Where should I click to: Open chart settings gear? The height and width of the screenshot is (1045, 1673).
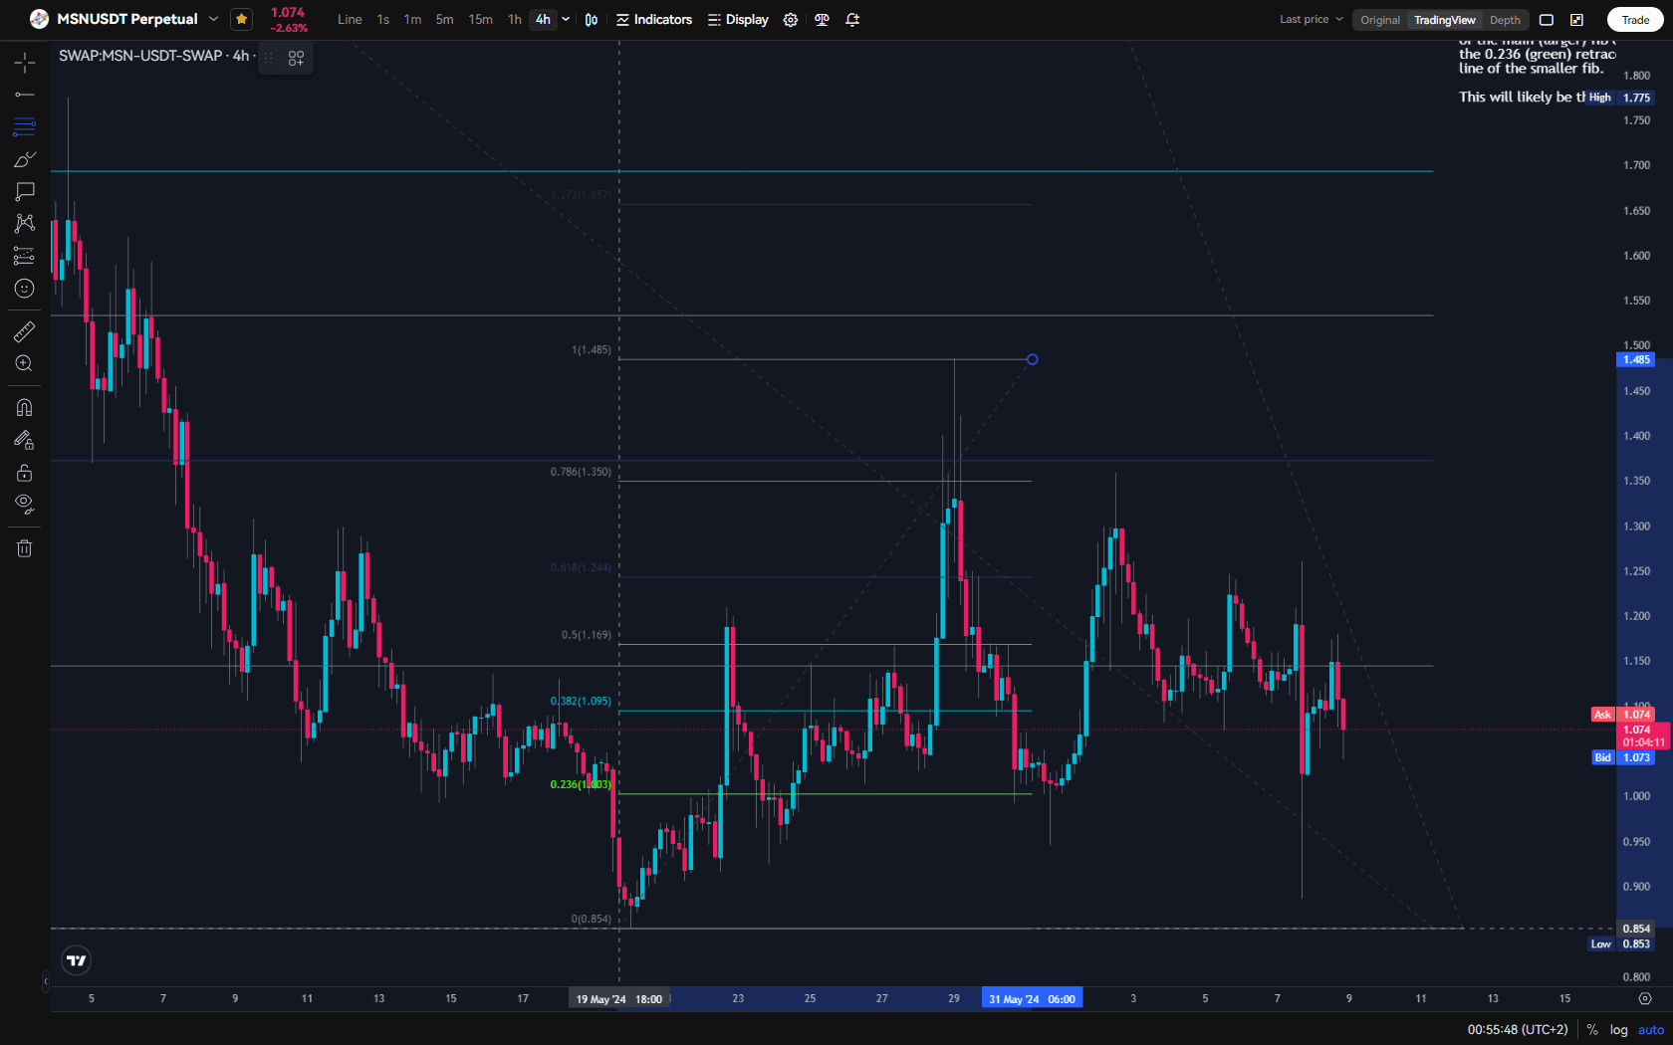(791, 20)
